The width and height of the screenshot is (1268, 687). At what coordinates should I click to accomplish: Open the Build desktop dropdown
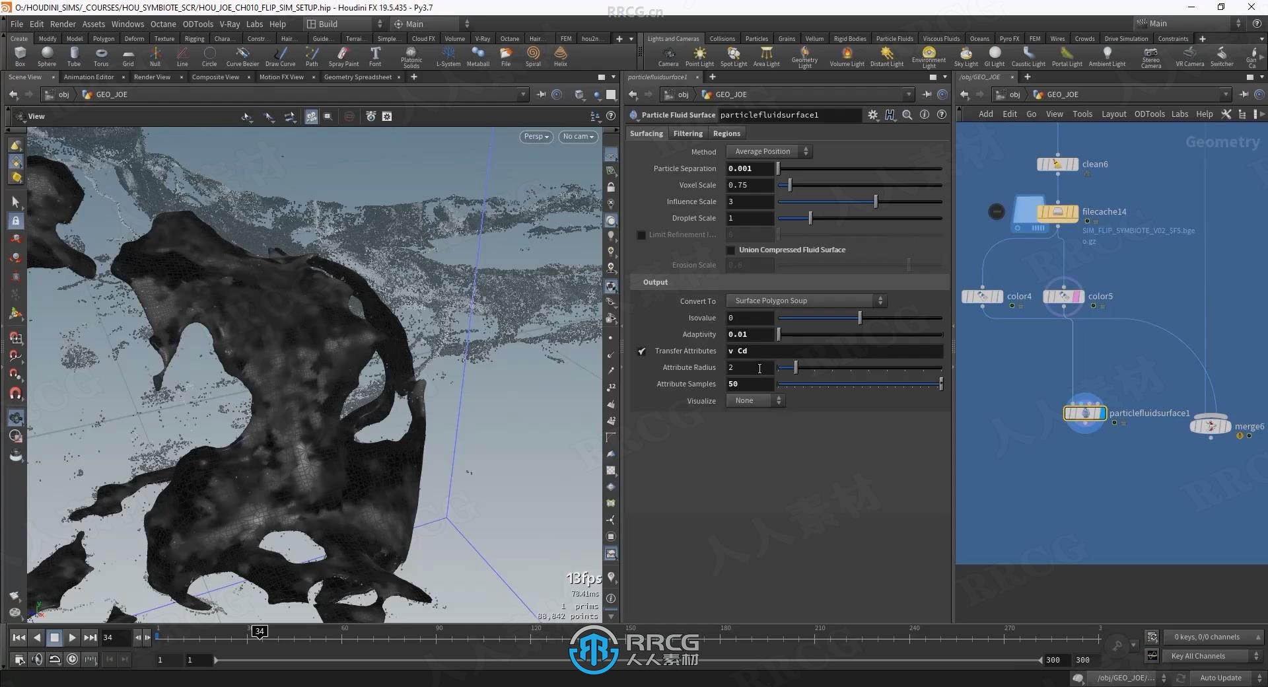tap(344, 24)
